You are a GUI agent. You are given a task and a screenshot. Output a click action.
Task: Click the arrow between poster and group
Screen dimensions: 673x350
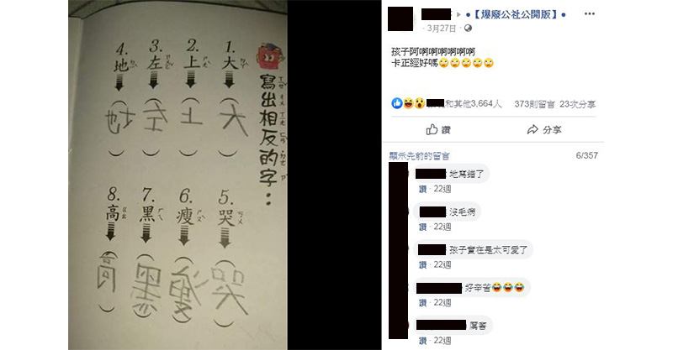tap(458, 14)
